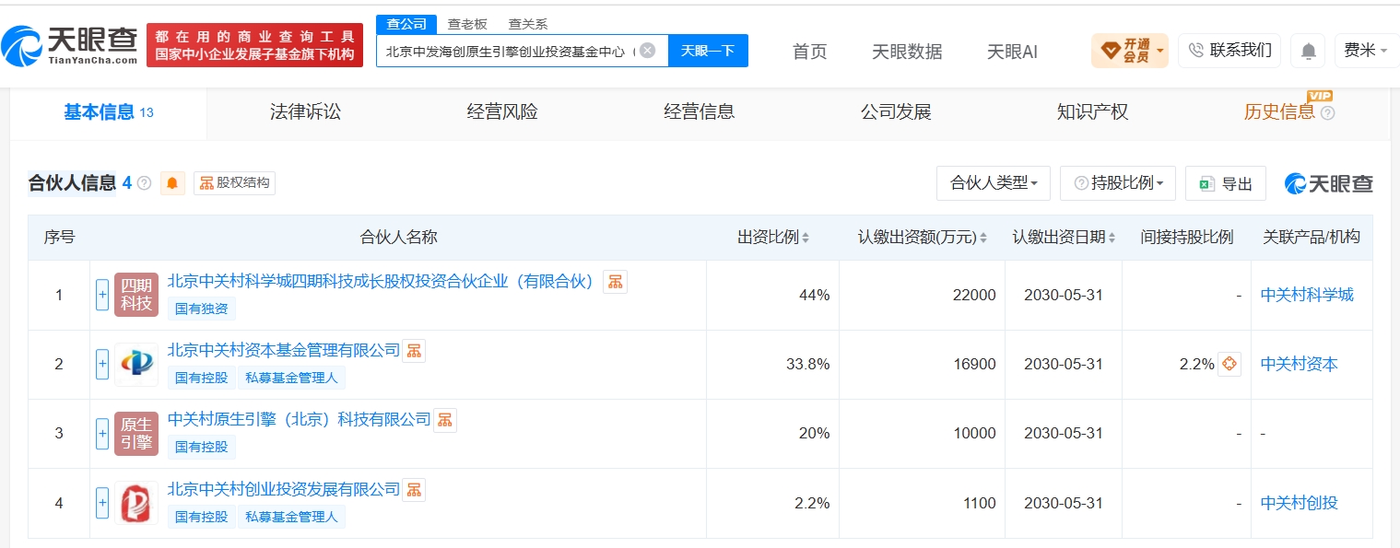Click the 私募基金管理人 tag in row 2

291,378
